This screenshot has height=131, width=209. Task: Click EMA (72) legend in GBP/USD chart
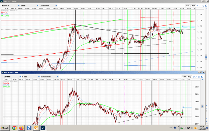(6, 85)
